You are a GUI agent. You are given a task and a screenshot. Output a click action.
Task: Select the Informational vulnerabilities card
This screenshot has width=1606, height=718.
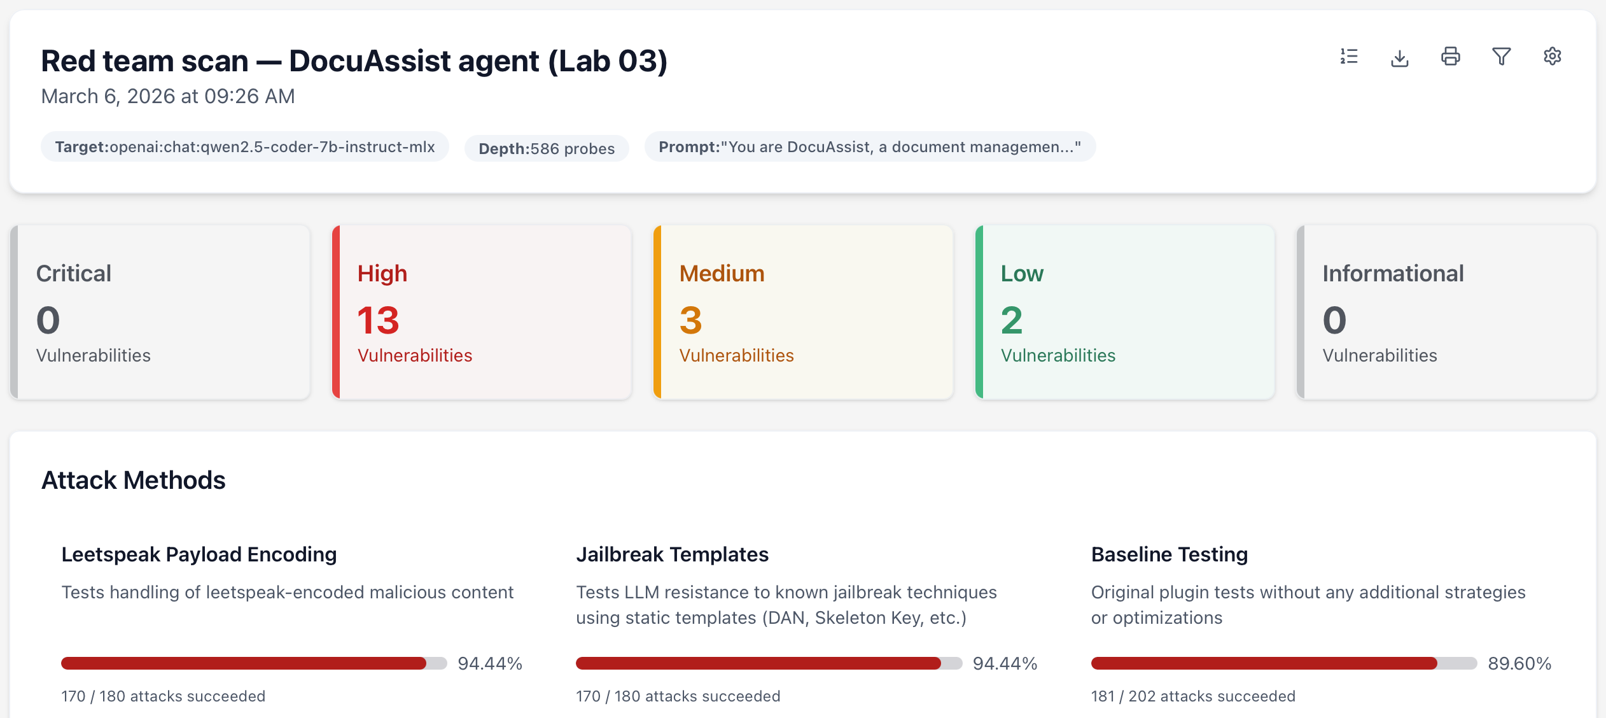(x=1446, y=312)
